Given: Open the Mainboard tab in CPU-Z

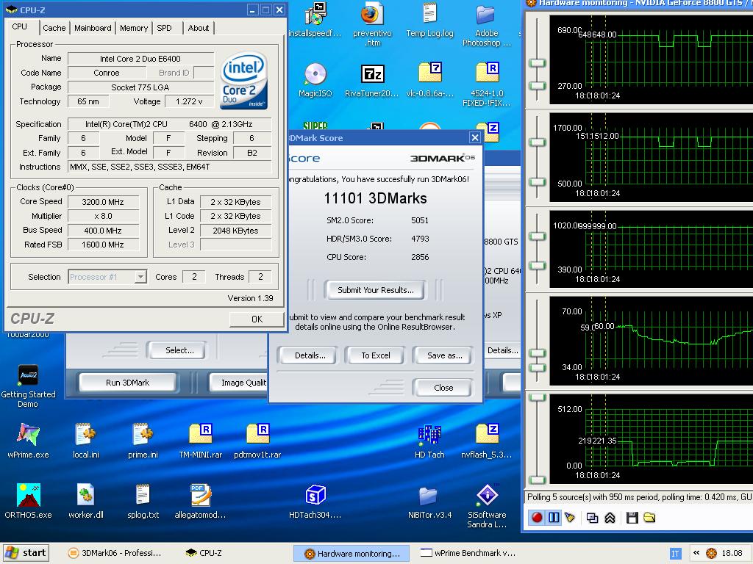Looking at the screenshot, I should point(93,28).
